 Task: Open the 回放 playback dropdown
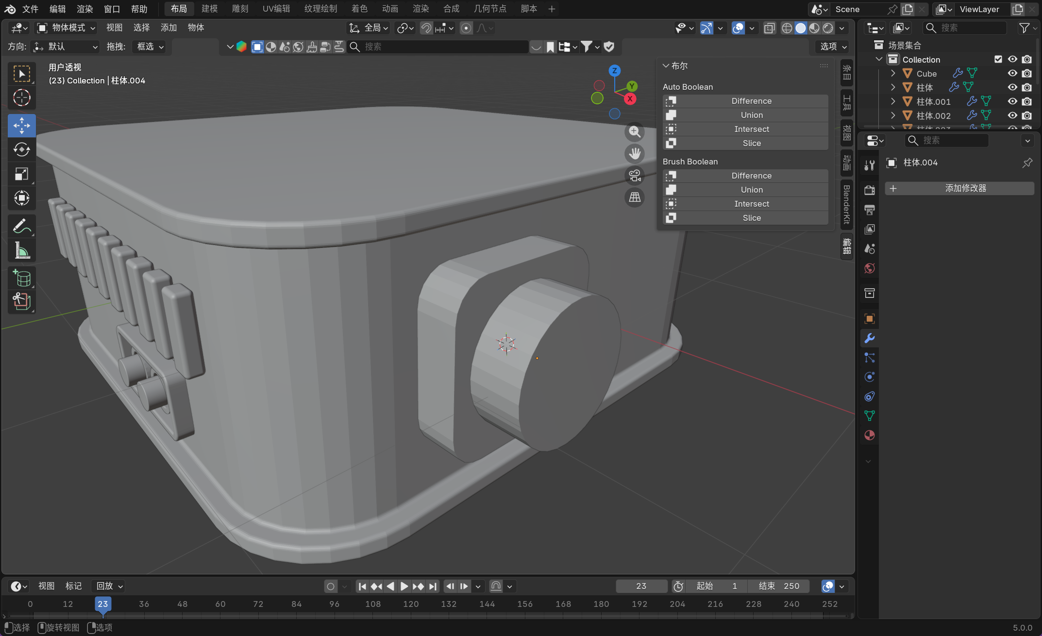(109, 586)
